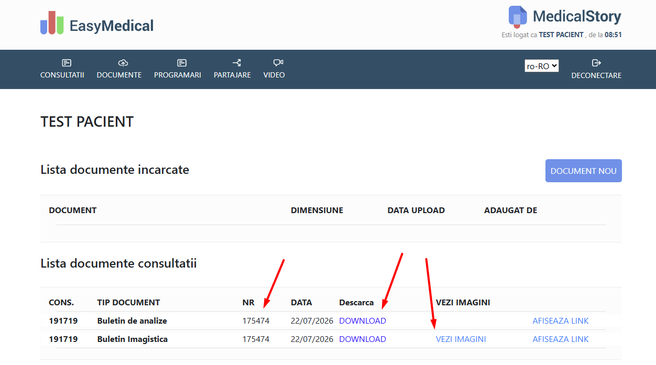Open the VIDEO menu item

pyautogui.click(x=274, y=75)
